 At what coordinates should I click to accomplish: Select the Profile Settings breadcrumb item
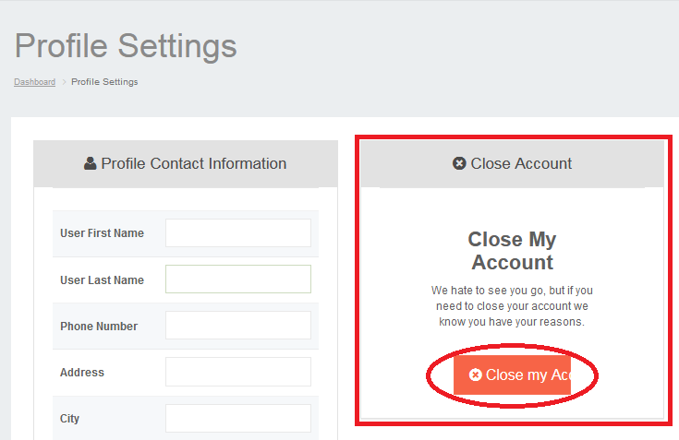click(x=104, y=82)
